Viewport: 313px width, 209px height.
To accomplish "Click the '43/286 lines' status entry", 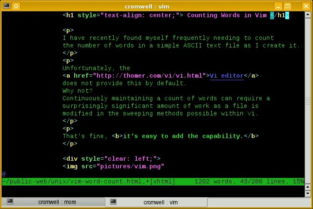I will 263,181.
